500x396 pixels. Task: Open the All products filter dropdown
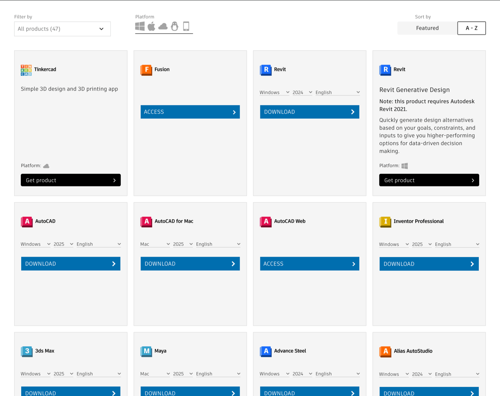62,29
